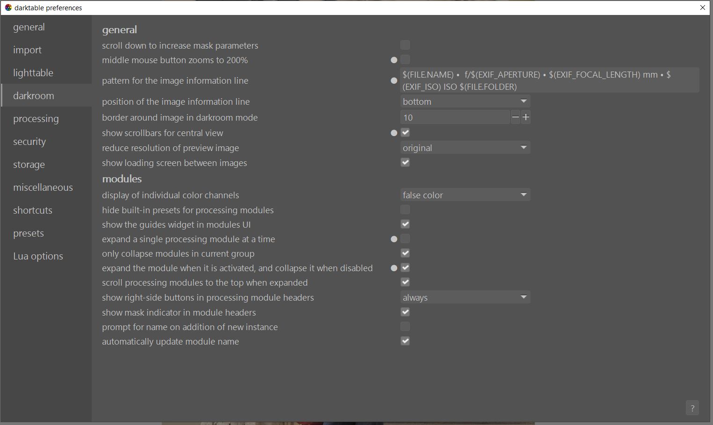Viewport: 713px width, 425px height.
Task: Click the 'display of individual color channels' label
Action: [170, 195]
